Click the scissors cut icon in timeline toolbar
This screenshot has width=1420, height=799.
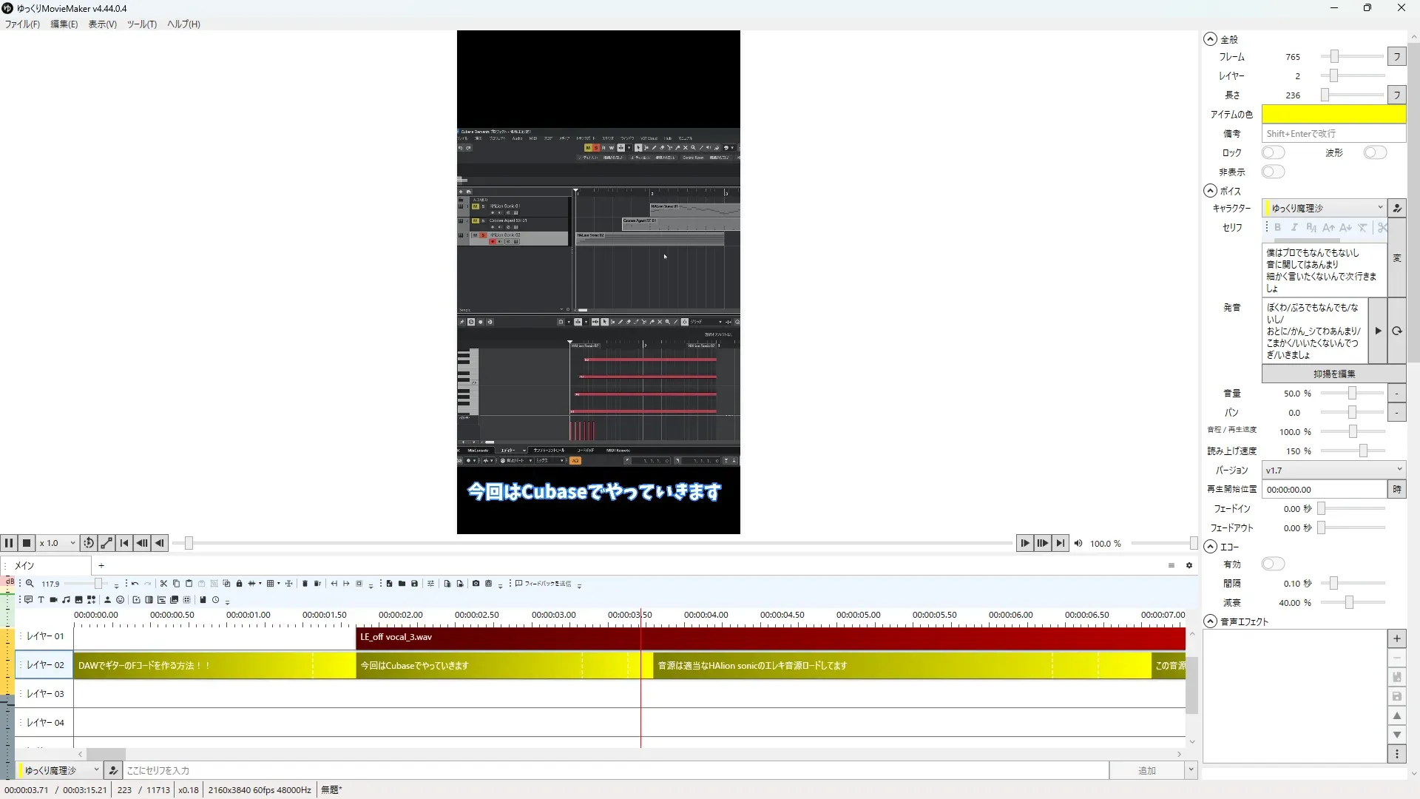coord(164,584)
